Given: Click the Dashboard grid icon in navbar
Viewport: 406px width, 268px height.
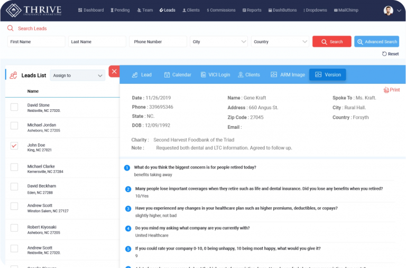Looking at the screenshot, I should click(x=80, y=10).
